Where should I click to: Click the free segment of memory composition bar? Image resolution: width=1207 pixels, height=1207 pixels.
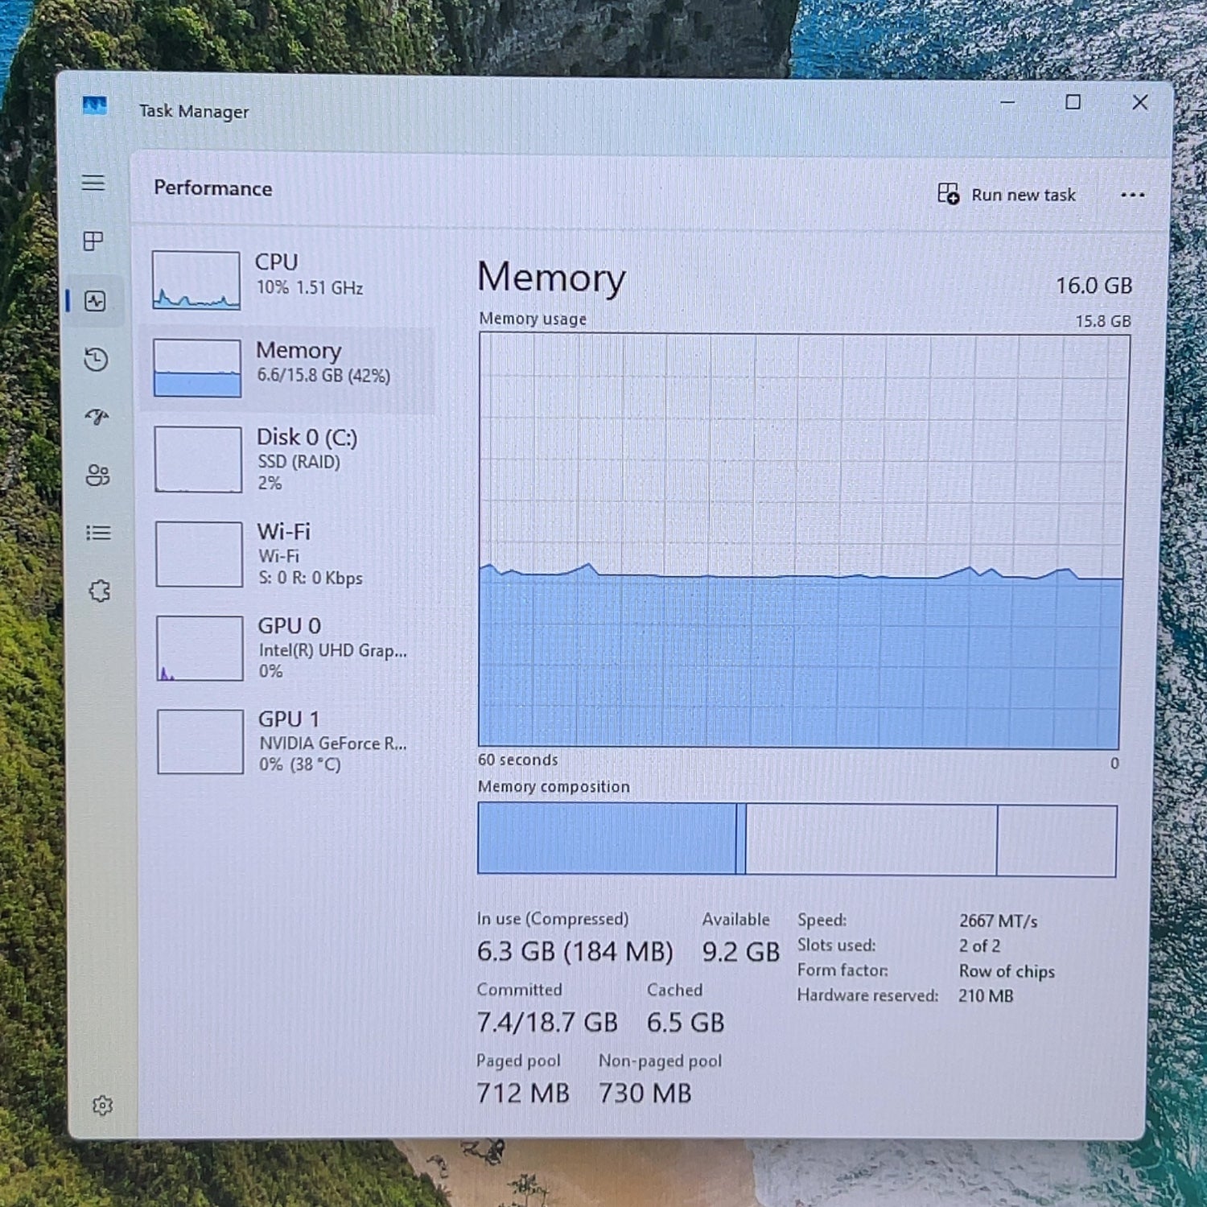coord(1057,841)
